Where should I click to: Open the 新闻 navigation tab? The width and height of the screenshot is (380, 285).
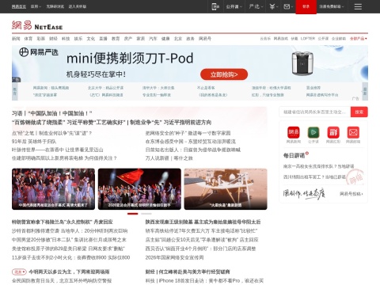tap(16, 39)
